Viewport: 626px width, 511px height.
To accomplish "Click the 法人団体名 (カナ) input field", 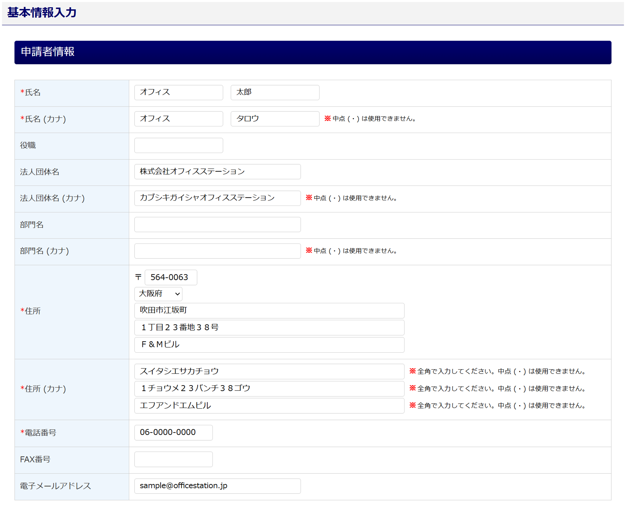I will [217, 198].
